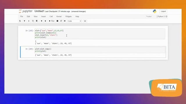Click the Trusted notebook indicator
The image size is (186, 104).
[x=149, y=16]
